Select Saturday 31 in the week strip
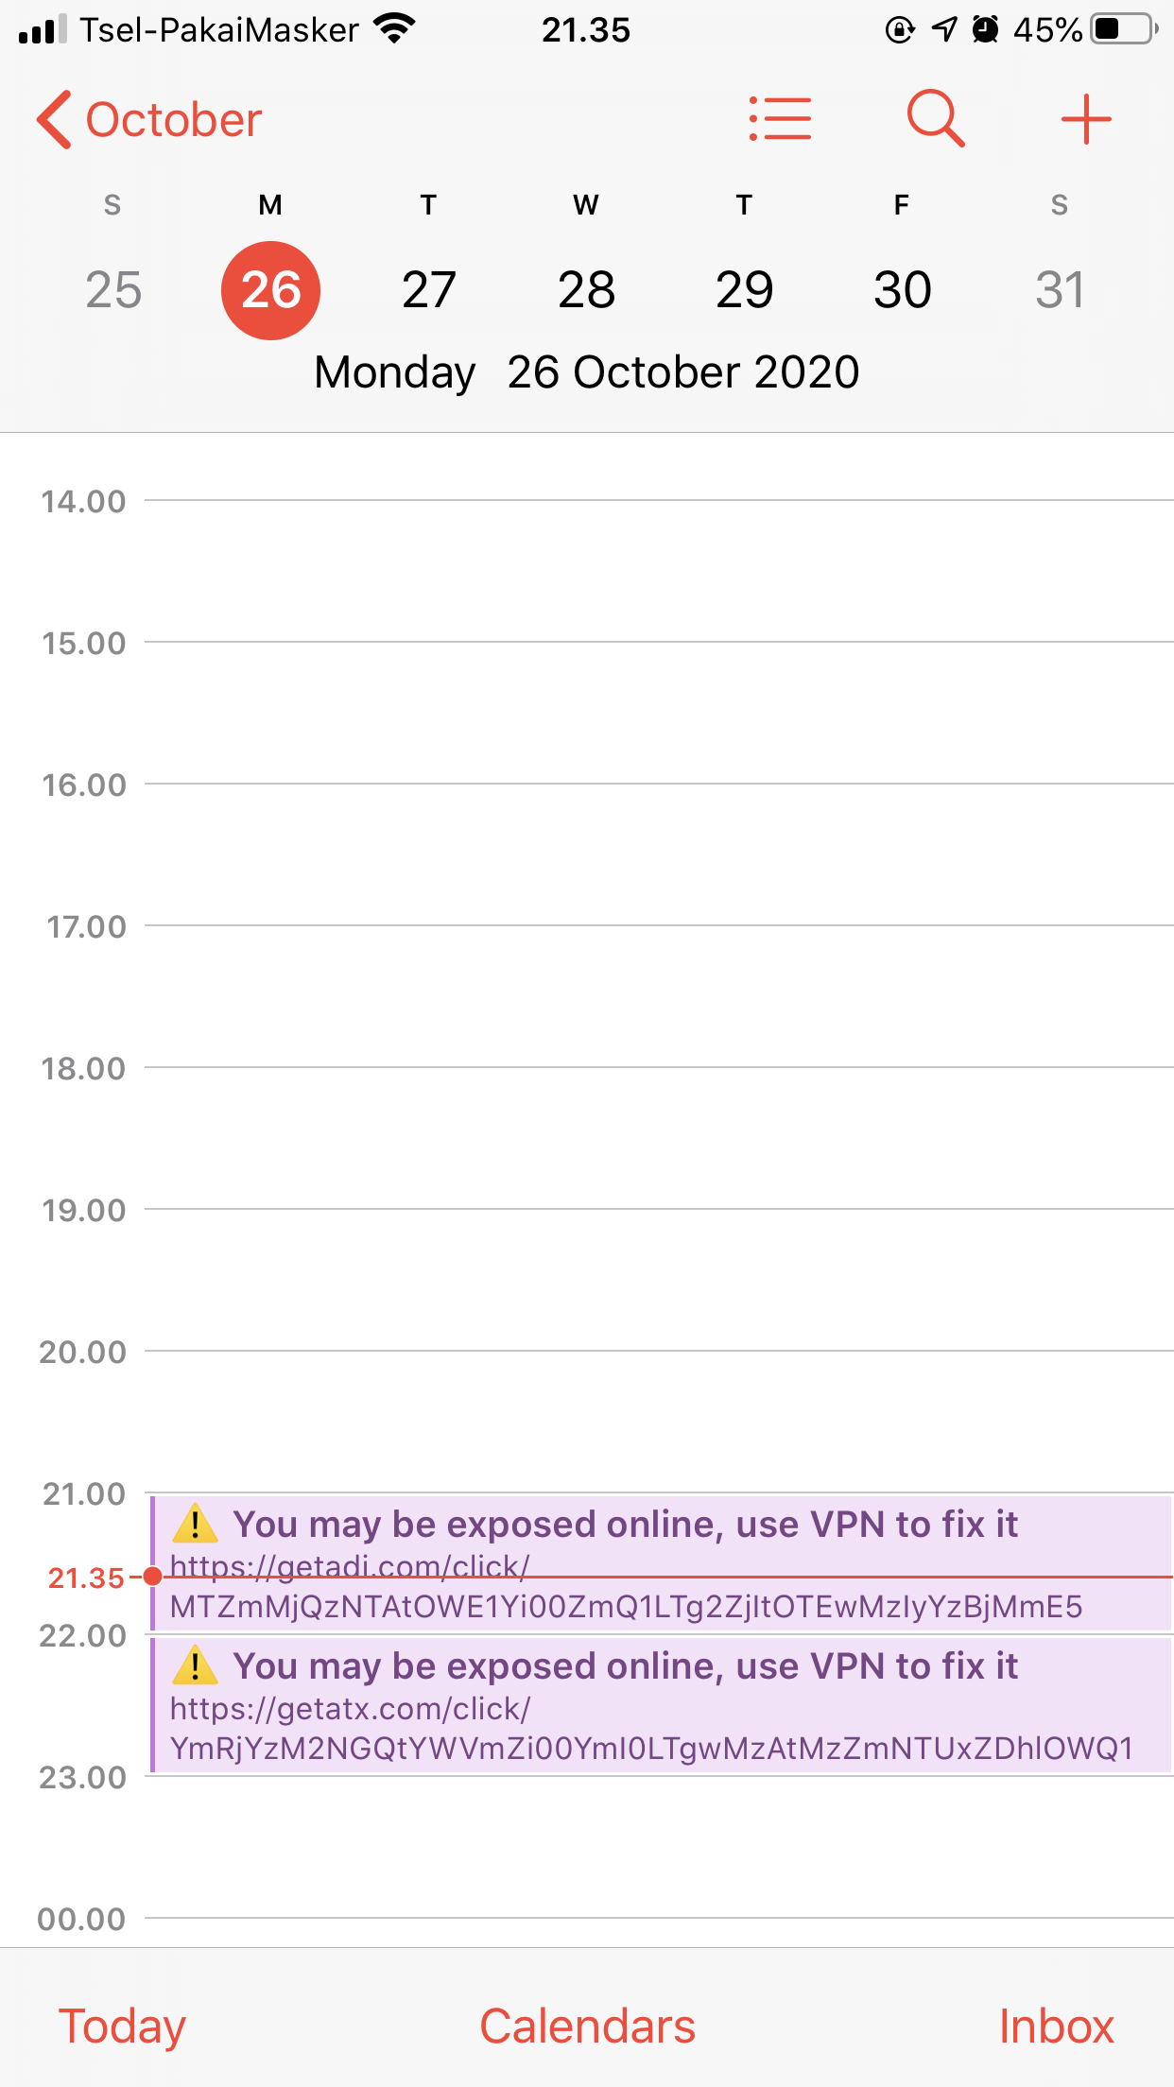1174x2087 pixels. 1060,289
